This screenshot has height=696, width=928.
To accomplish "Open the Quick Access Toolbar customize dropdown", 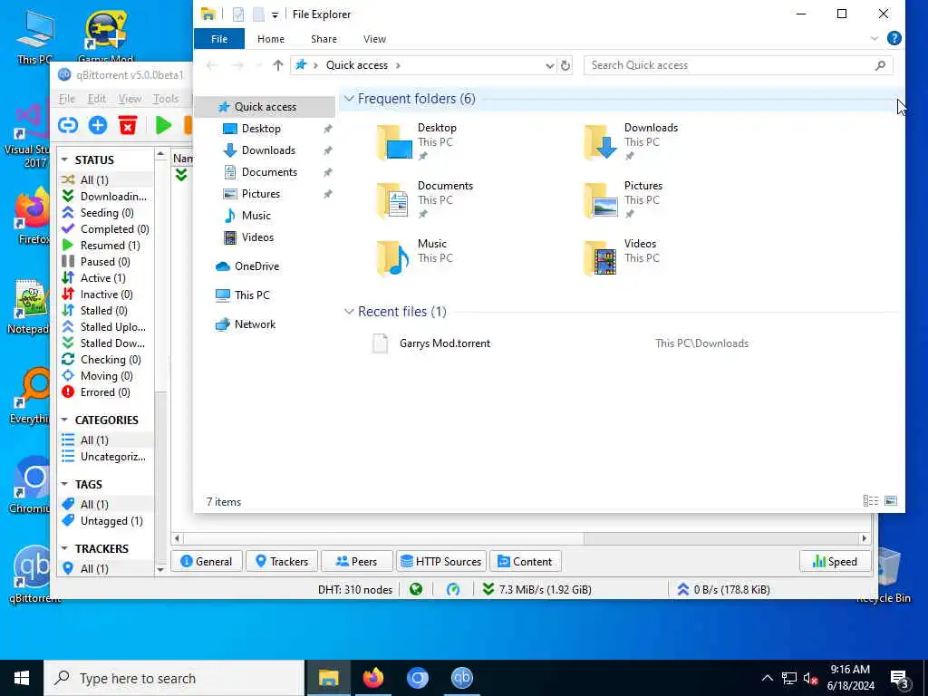I will 275,14.
